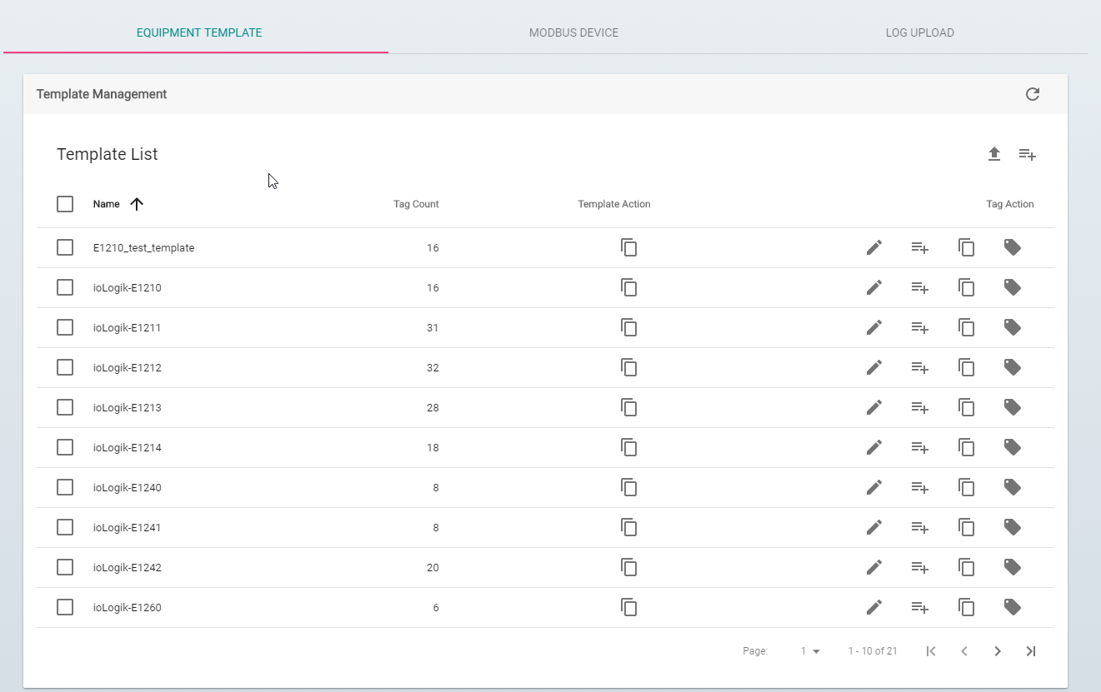Copy tags of ioLogik-E1214
Screen dimensions: 1101x692
tap(967, 447)
